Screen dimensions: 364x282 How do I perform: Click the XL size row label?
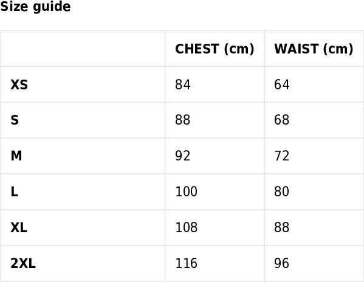[19, 227]
